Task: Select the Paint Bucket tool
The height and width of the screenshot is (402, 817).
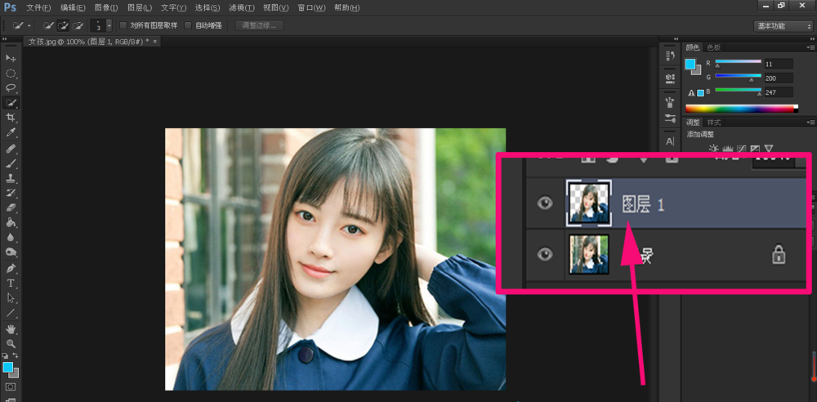Action: (x=11, y=222)
